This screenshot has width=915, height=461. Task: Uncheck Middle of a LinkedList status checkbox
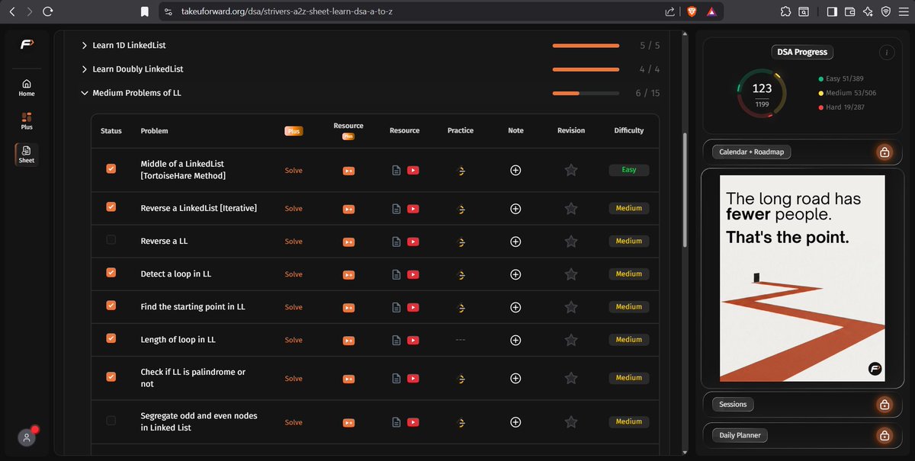tap(111, 168)
